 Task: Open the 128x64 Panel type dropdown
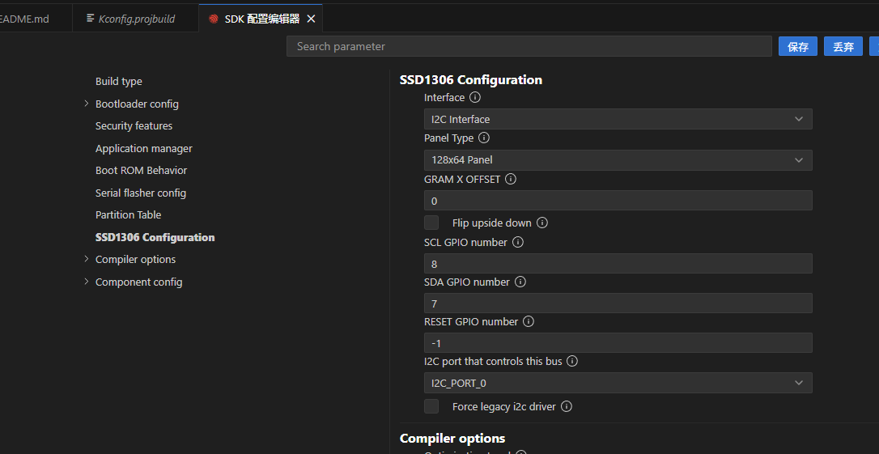pos(618,160)
